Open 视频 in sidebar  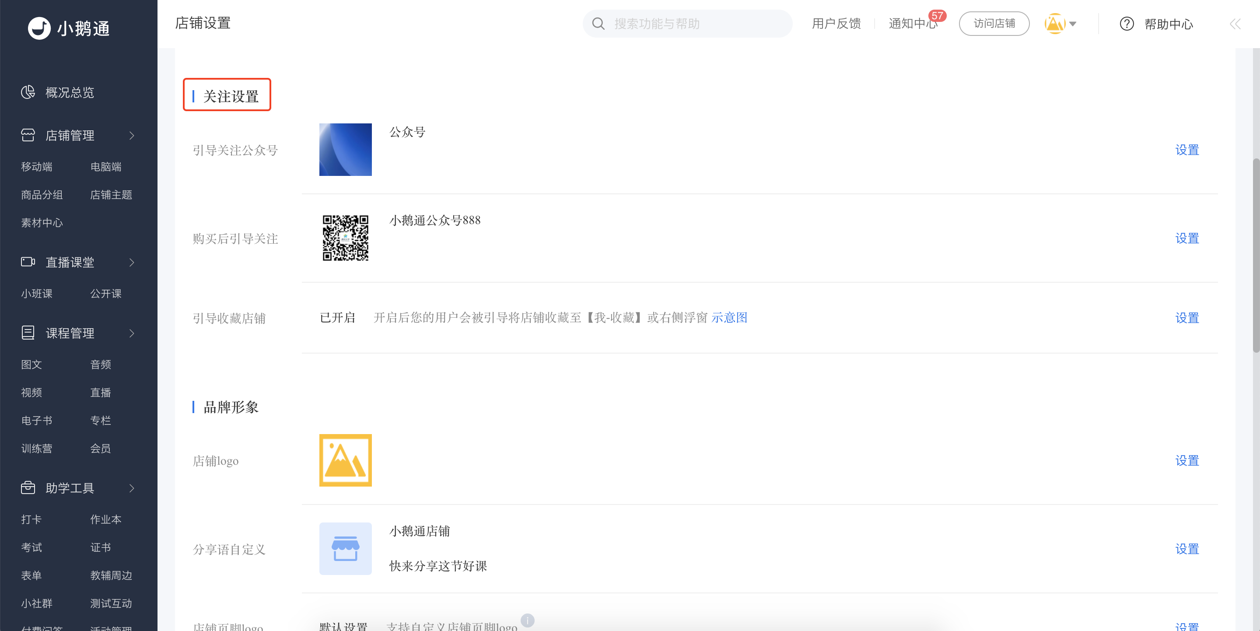click(x=31, y=392)
